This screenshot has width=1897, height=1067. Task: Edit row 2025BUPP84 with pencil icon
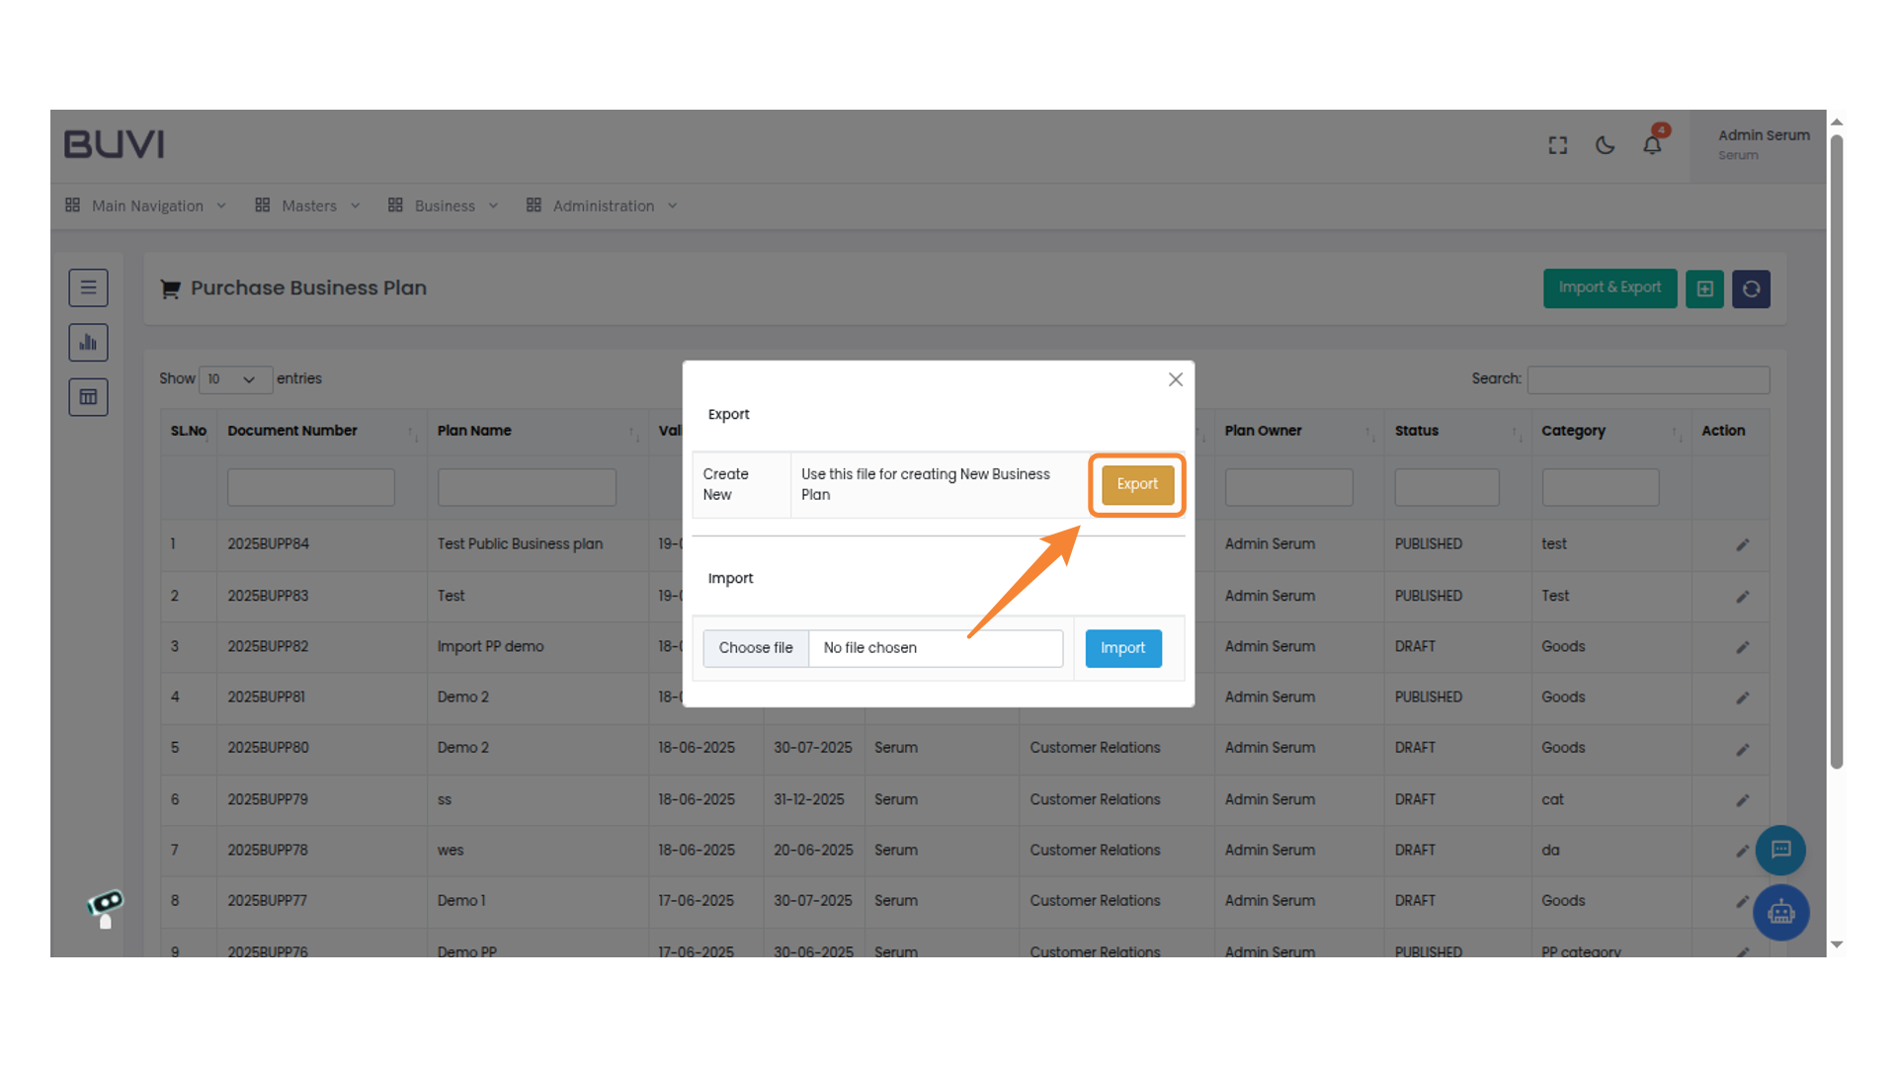tap(1742, 544)
